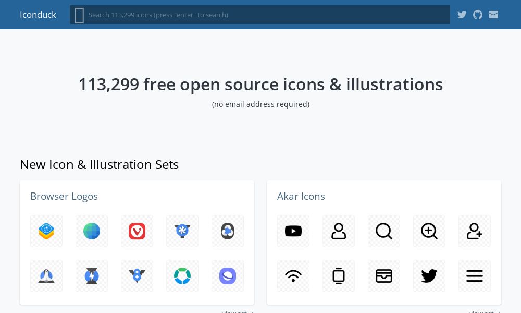Select the rocket ship browser icon
Image resolution: width=521 pixels, height=313 pixels.
pyautogui.click(x=46, y=276)
